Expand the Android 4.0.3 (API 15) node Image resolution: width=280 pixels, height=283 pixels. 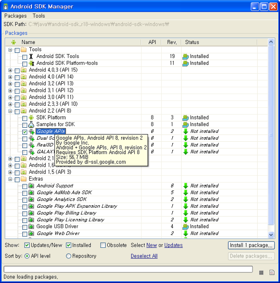point(10,70)
